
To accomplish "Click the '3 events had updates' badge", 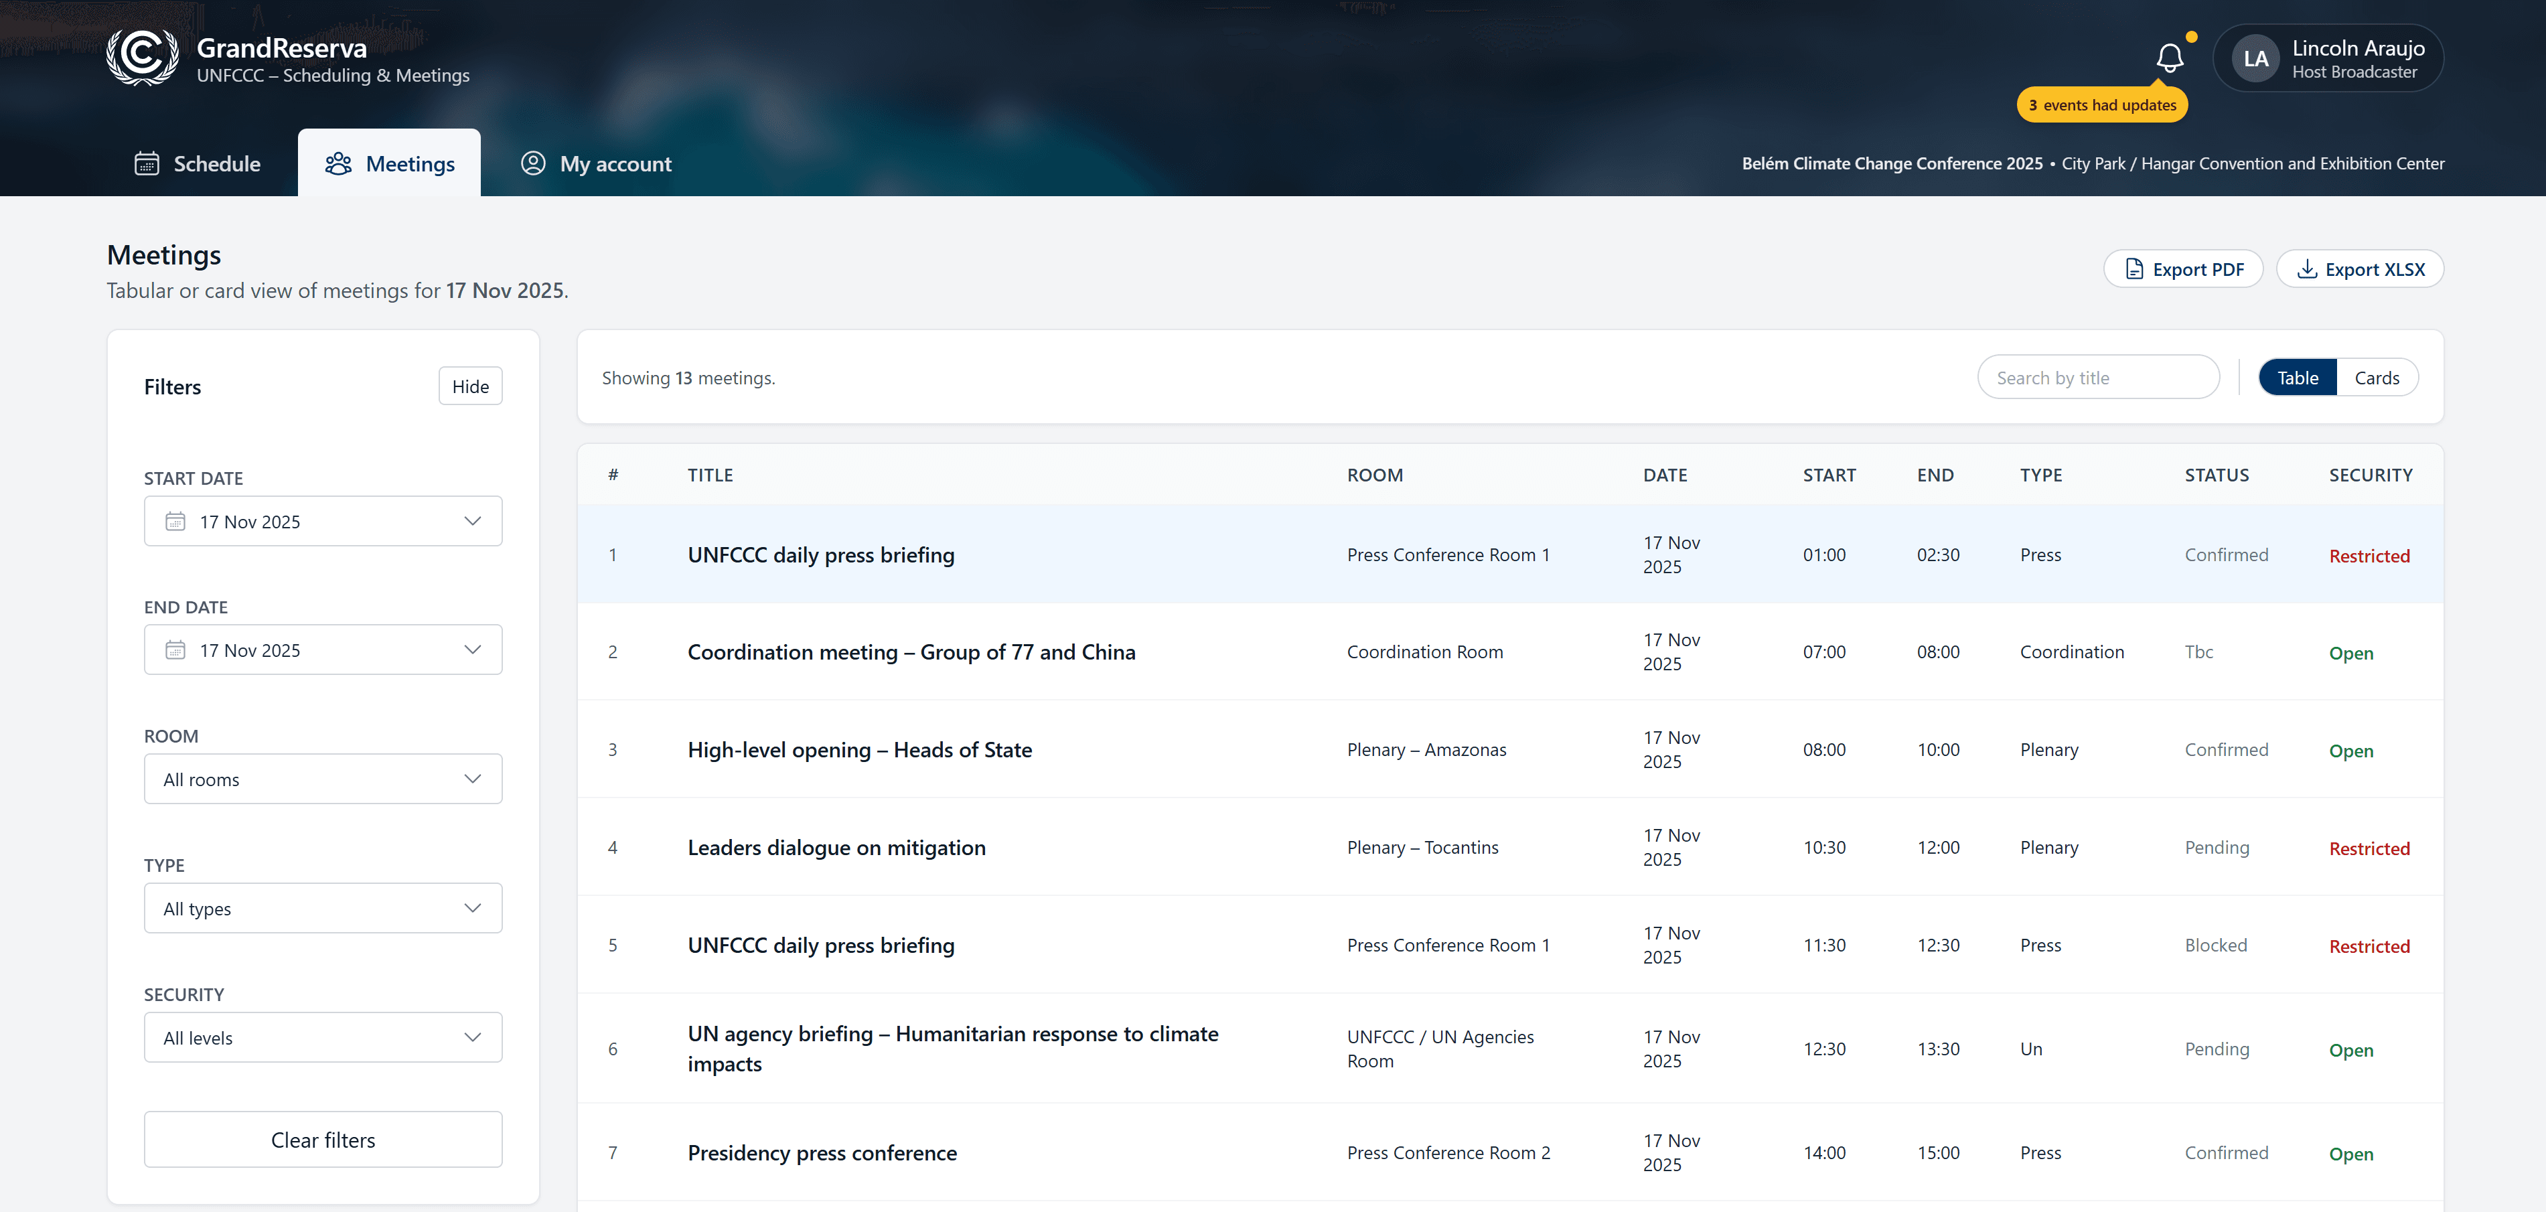I will click(2102, 104).
